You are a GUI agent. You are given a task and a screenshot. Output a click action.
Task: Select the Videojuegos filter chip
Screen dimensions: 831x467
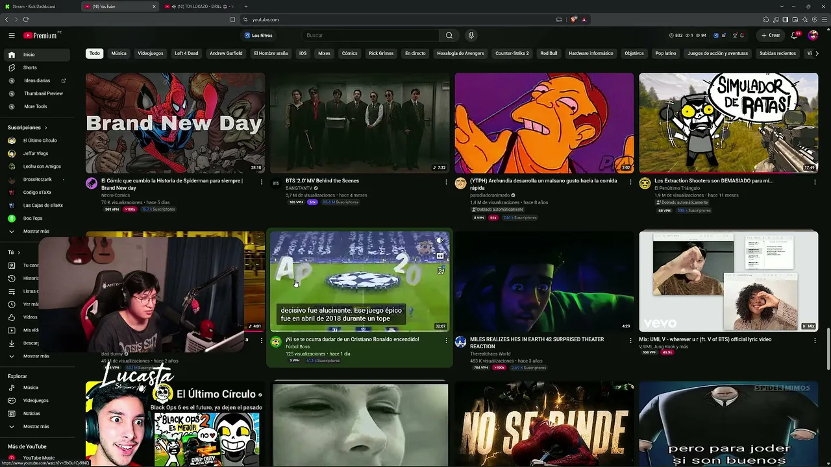(151, 53)
